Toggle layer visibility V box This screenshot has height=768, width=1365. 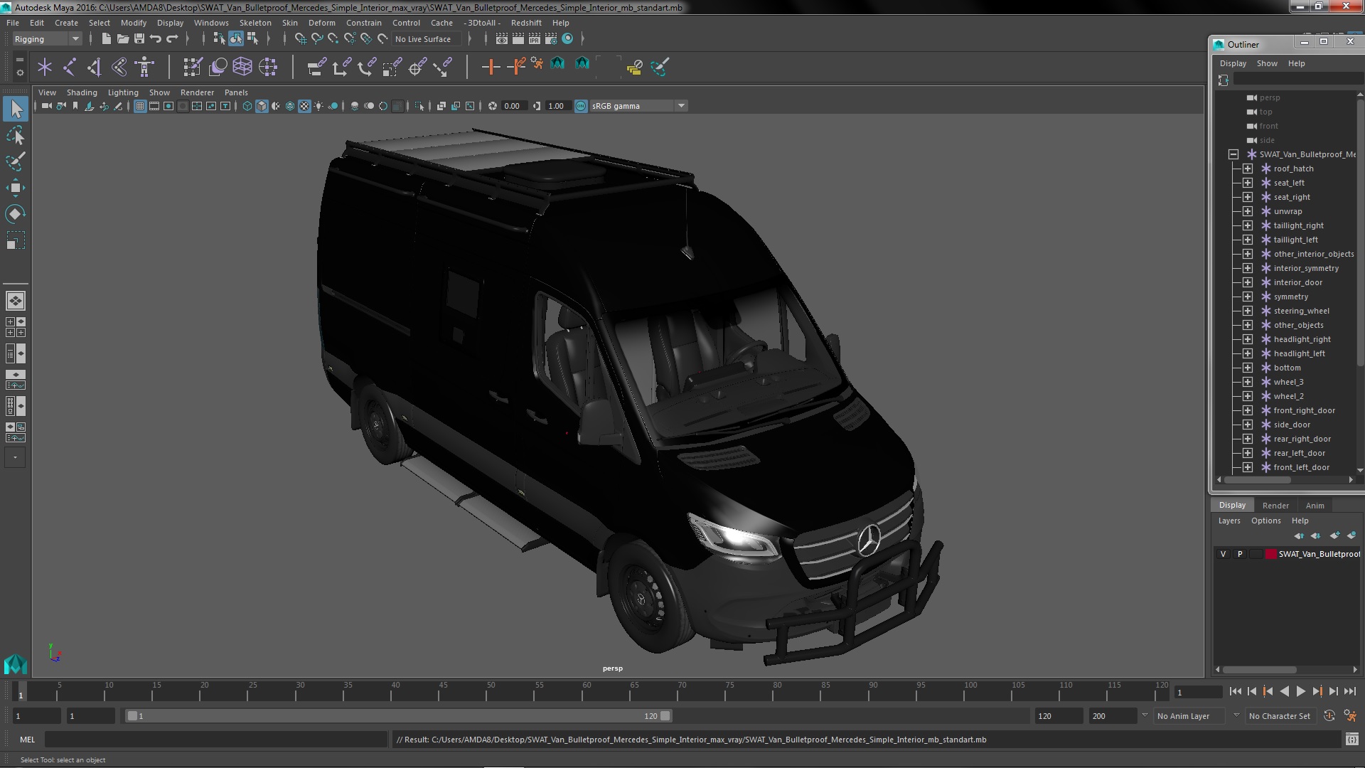(x=1223, y=554)
